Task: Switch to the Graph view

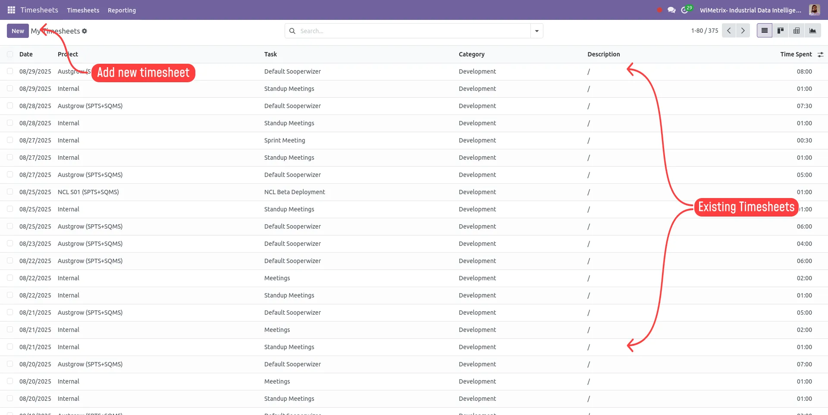Action: (x=813, y=30)
